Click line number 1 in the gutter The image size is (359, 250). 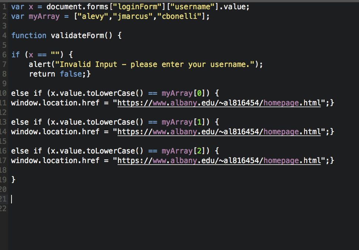[x=4, y=6]
